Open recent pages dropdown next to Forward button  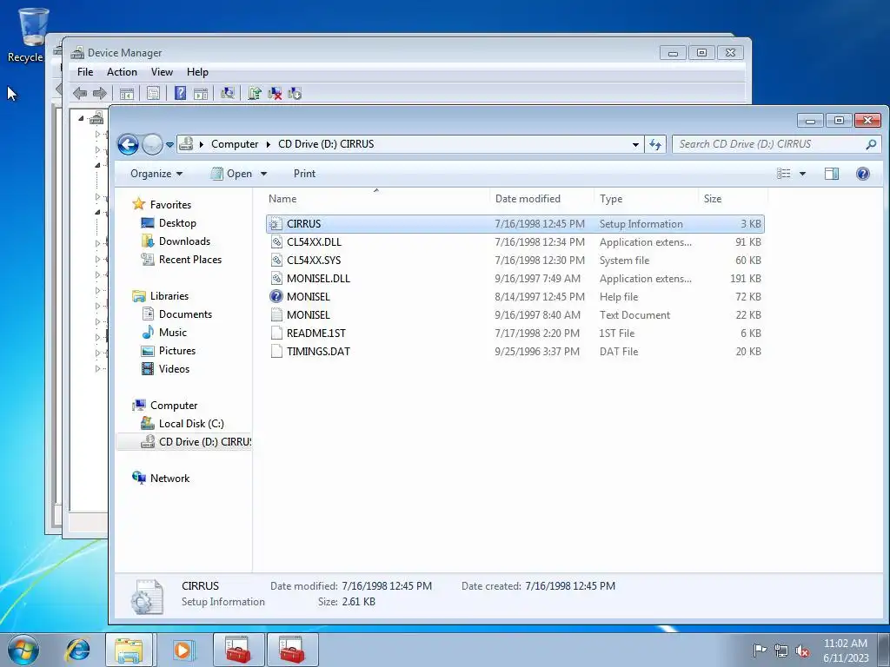pos(169,145)
